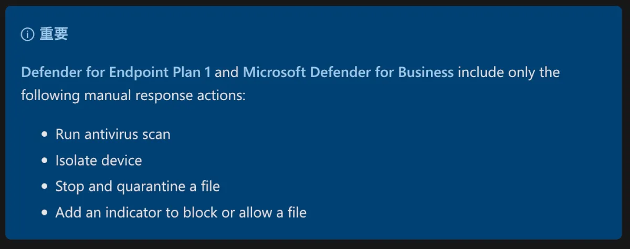Click the bullet before Run antivirus scan

click(x=45, y=135)
